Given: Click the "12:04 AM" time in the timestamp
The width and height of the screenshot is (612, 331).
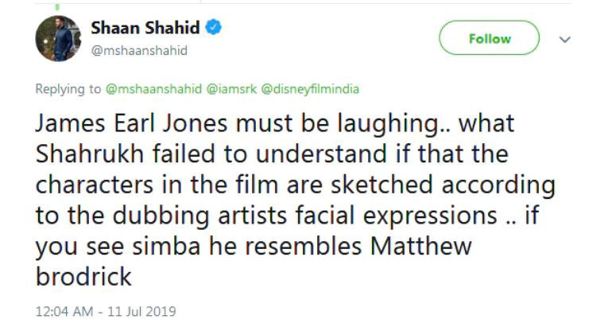Looking at the screenshot, I should 59,311.
